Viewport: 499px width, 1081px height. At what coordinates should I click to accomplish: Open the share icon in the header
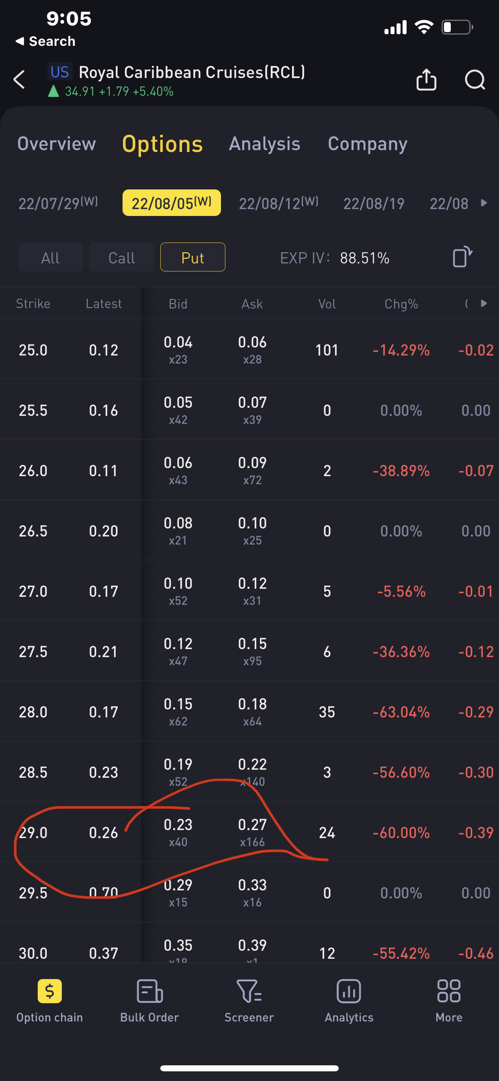[426, 79]
